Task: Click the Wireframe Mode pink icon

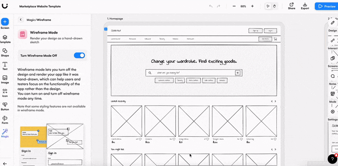Action: pyautogui.click(x=23, y=34)
